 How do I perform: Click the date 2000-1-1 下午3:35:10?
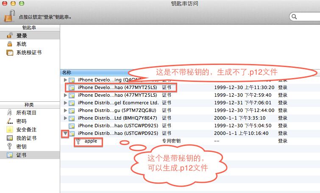(240, 118)
